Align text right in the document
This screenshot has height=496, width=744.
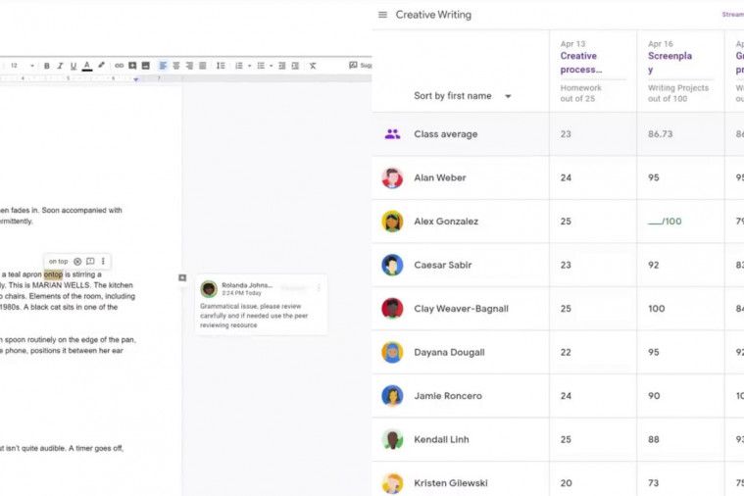[x=189, y=66]
